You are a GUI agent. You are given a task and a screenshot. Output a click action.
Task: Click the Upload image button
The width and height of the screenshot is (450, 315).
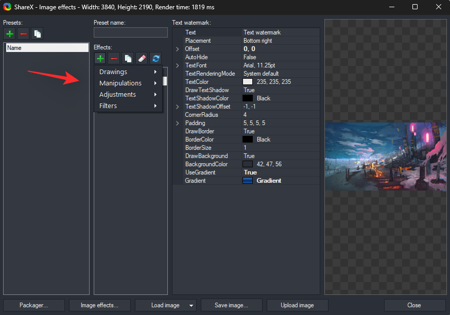tap(297, 305)
